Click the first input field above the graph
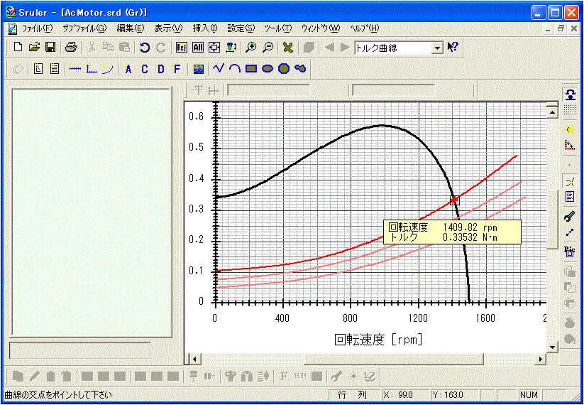This screenshot has width=584, height=405. pos(268,90)
